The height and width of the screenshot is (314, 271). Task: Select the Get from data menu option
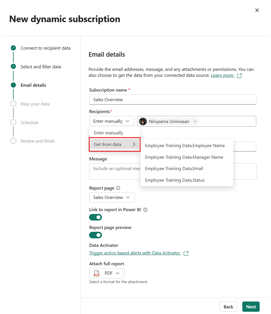tap(115, 144)
